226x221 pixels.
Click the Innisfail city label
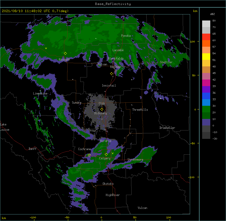109,86
